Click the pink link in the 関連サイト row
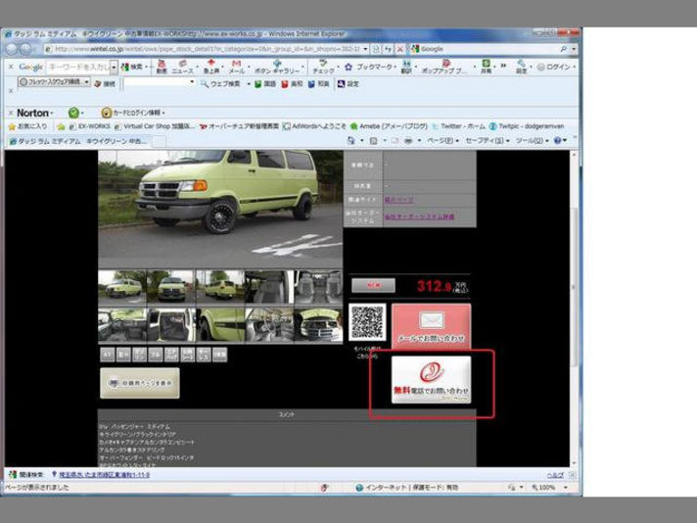 pos(398,200)
